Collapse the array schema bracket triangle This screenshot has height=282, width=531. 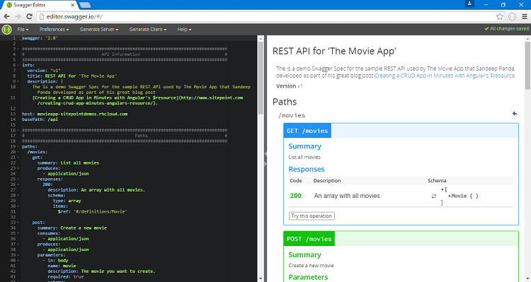[x=442, y=189]
